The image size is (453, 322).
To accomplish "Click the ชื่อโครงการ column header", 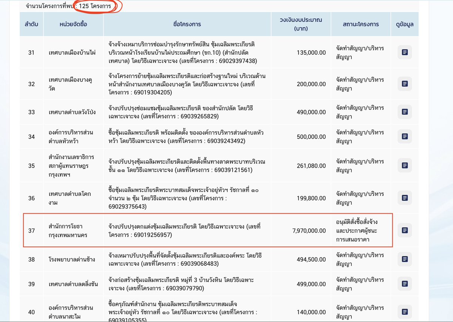I will (x=187, y=25).
